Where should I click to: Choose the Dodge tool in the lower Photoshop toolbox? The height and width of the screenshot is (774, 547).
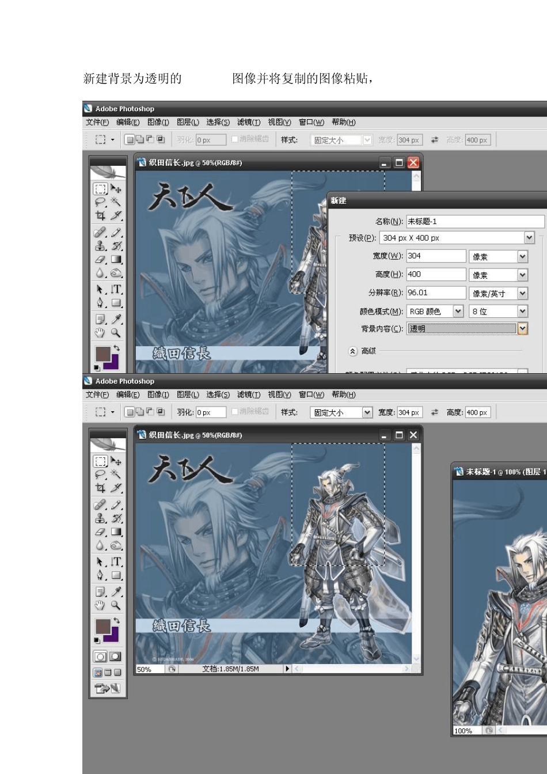point(116,546)
